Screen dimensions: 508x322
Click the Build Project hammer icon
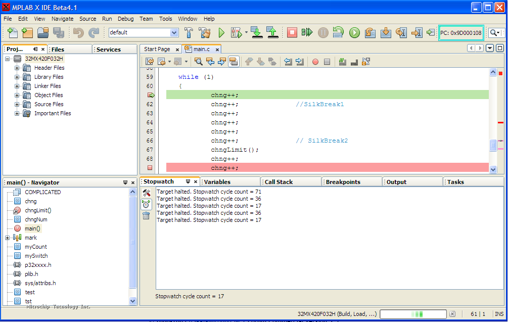pyautogui.click(x=189, y=33)
